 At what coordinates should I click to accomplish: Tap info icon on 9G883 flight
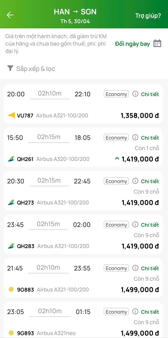point(135,268)
